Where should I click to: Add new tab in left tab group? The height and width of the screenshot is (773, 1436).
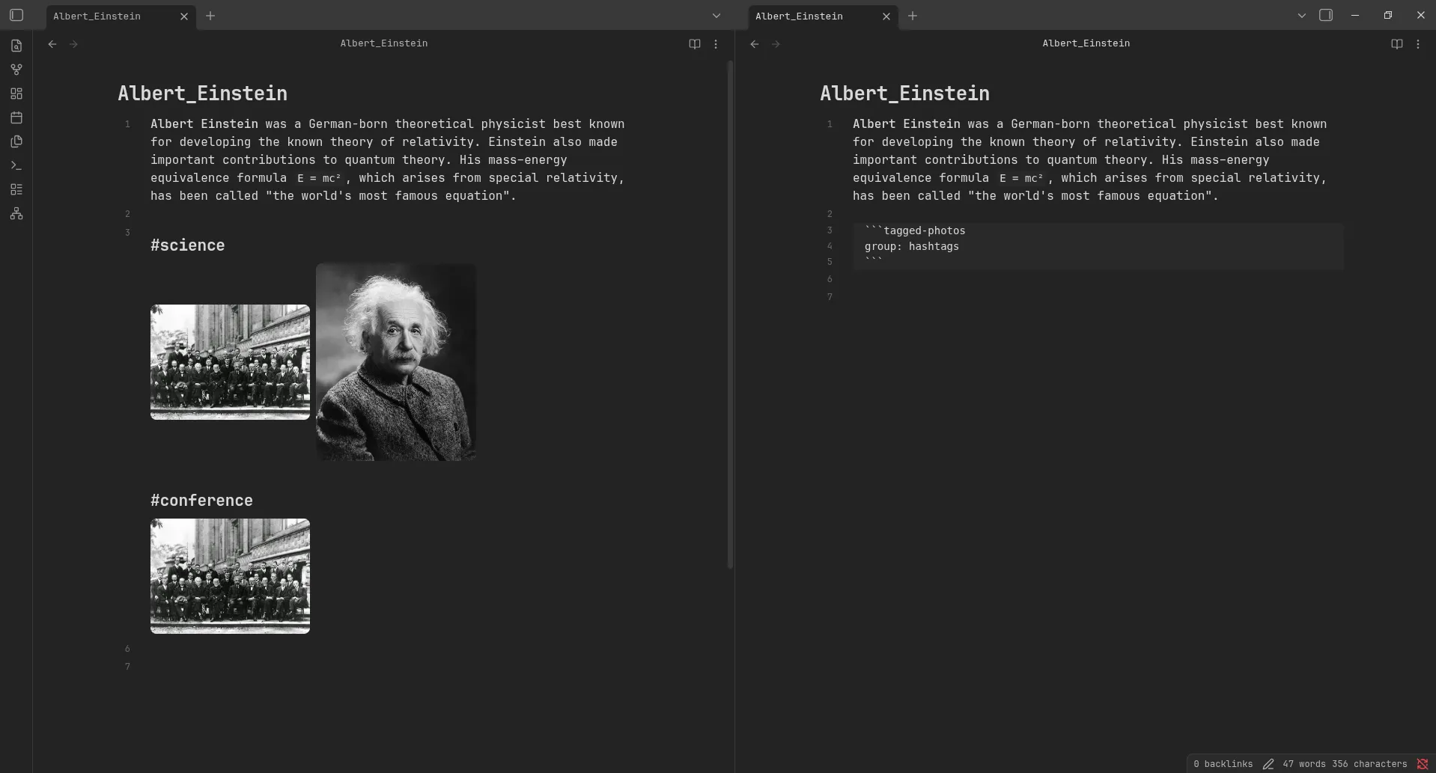(x=210, y=16)
